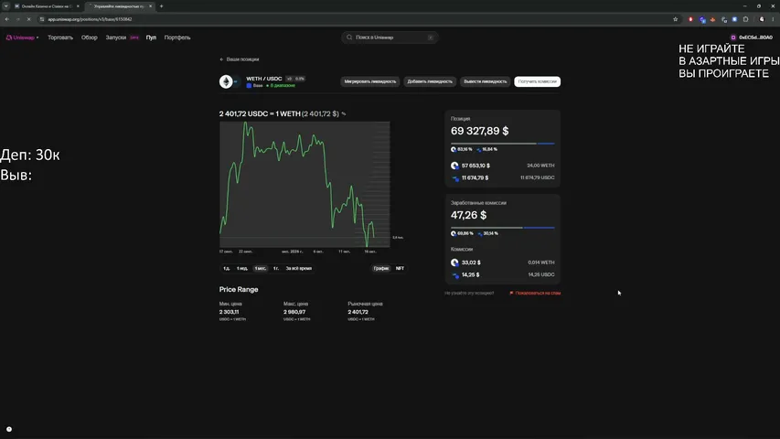This screenshot has height=439, width=780.
Task: Click the 24,00 WETH amount
Action: click(540, 166)
